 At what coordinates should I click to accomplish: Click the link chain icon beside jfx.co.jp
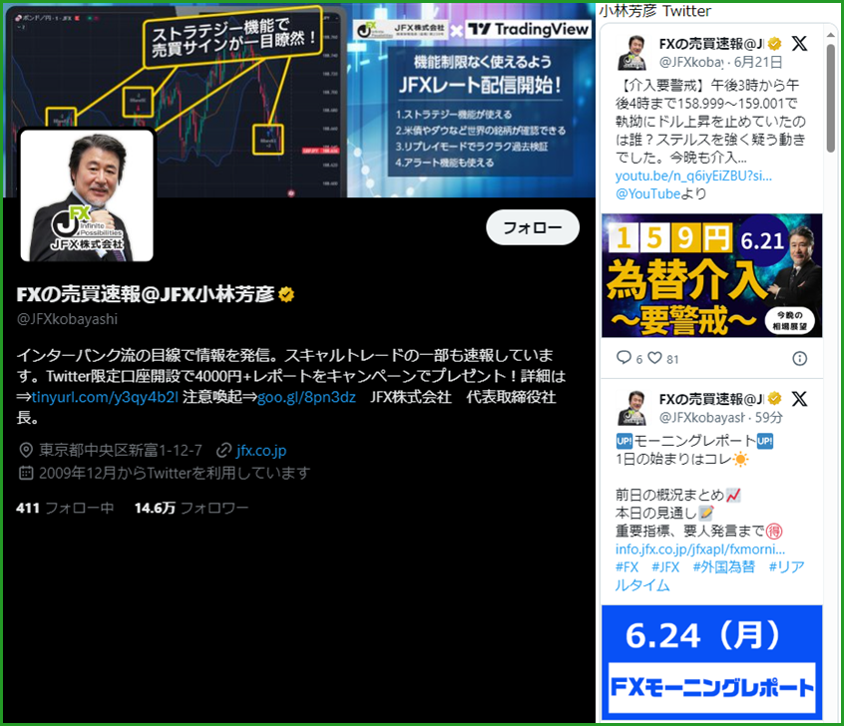223,450
